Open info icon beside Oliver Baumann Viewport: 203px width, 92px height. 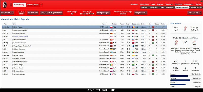click(x=13, y=49)
